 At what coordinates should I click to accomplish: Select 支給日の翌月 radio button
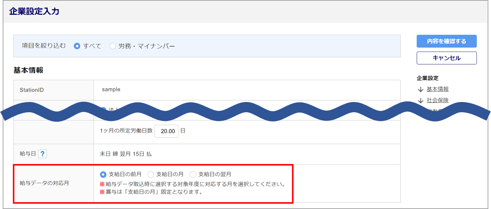pos(193,174)
